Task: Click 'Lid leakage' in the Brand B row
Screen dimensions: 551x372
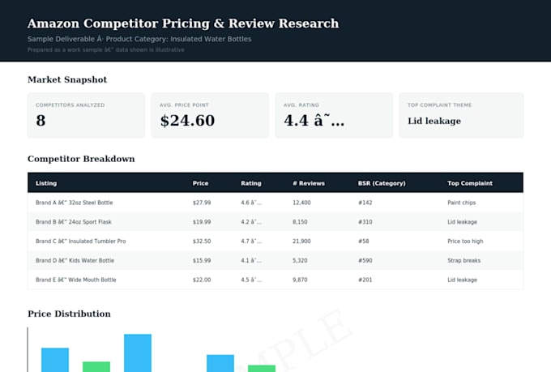Action: 462,222
